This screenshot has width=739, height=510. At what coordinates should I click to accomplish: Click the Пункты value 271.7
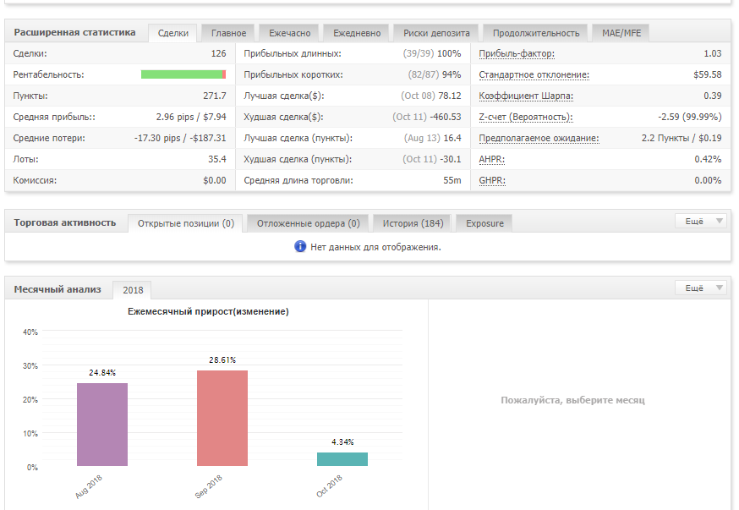pos(215,96)
